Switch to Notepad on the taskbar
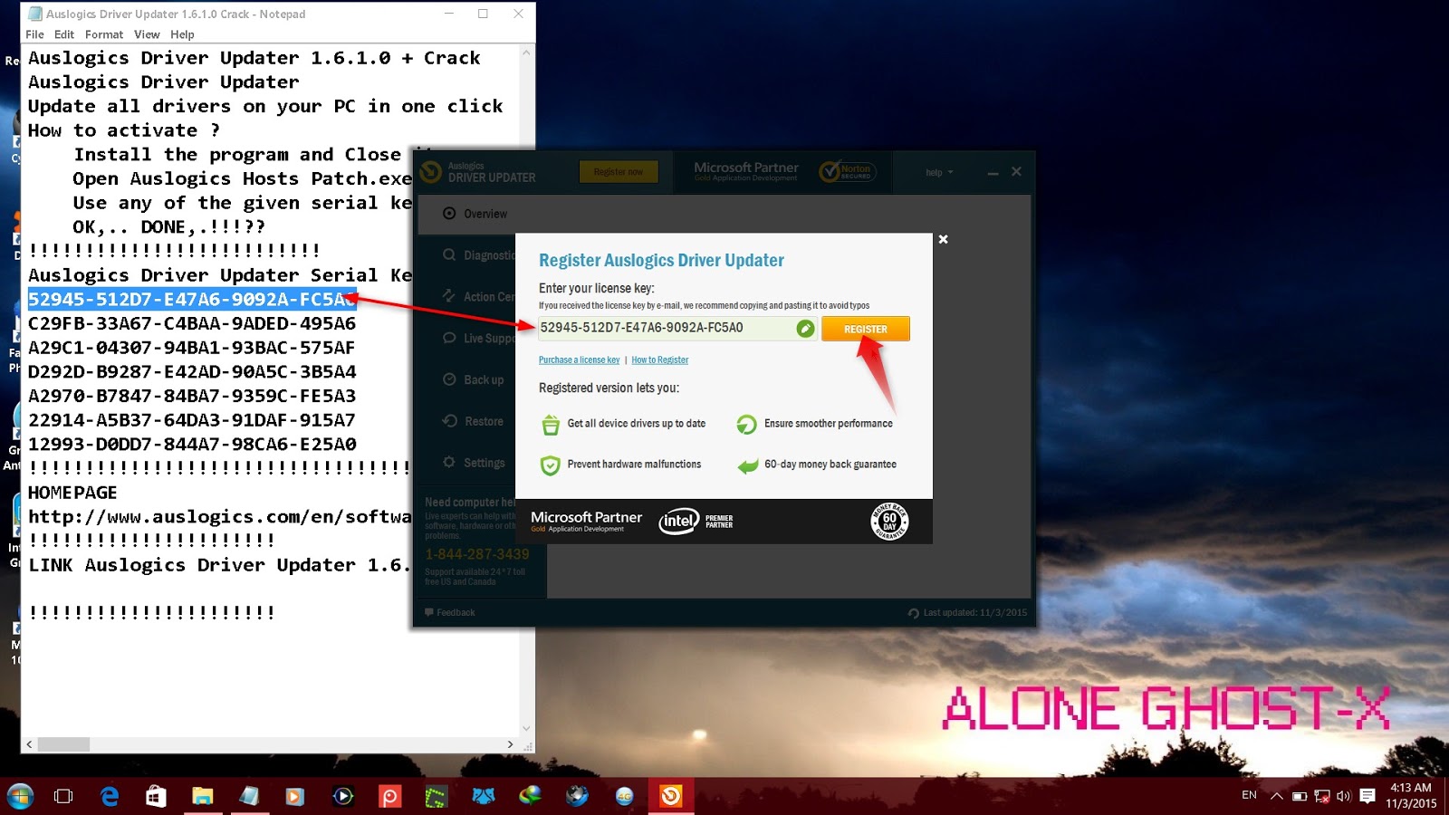 tap(249, 797)
